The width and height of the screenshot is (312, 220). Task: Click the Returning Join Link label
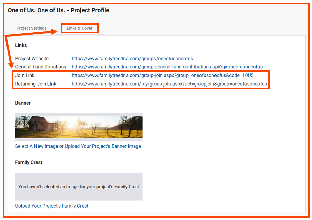[x=35, y=84]
